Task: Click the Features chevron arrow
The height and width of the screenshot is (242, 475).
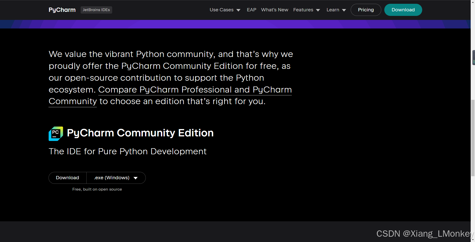Action: pyautogui.click(x=318, y=10)
